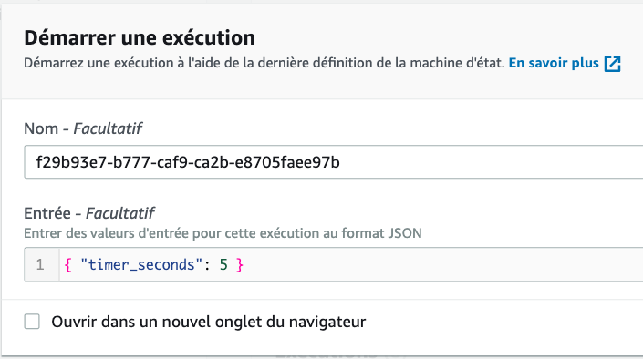
Task: Click the Ouvrir dans un nouvel onglet label
Action: pos(208,322)
